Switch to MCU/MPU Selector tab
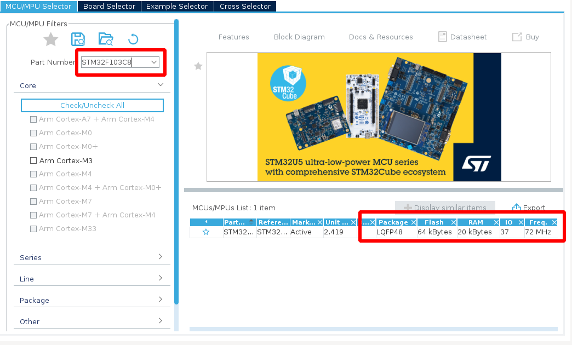Image resolution: width=572 pixels, height=345 pixels. point(38,6)
